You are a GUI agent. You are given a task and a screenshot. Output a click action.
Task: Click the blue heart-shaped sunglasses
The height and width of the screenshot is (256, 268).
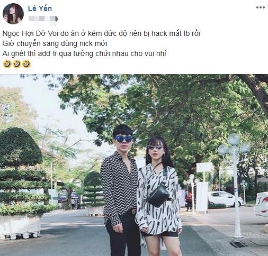tap(123, 139)
